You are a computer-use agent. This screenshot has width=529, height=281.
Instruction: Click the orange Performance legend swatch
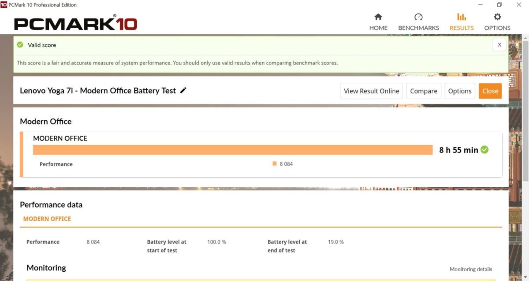[275, 163]
